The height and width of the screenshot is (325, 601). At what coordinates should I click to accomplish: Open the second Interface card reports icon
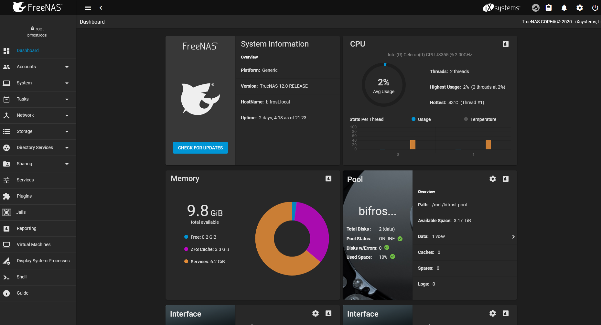(x=506, y=313)
